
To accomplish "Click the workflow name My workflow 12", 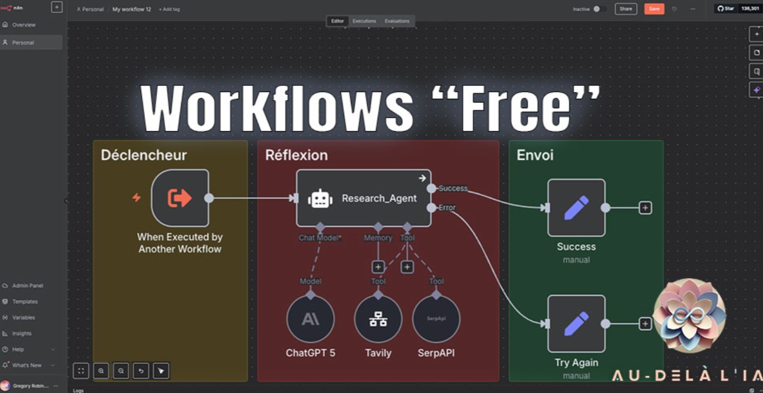I will (x=132, y=9).
